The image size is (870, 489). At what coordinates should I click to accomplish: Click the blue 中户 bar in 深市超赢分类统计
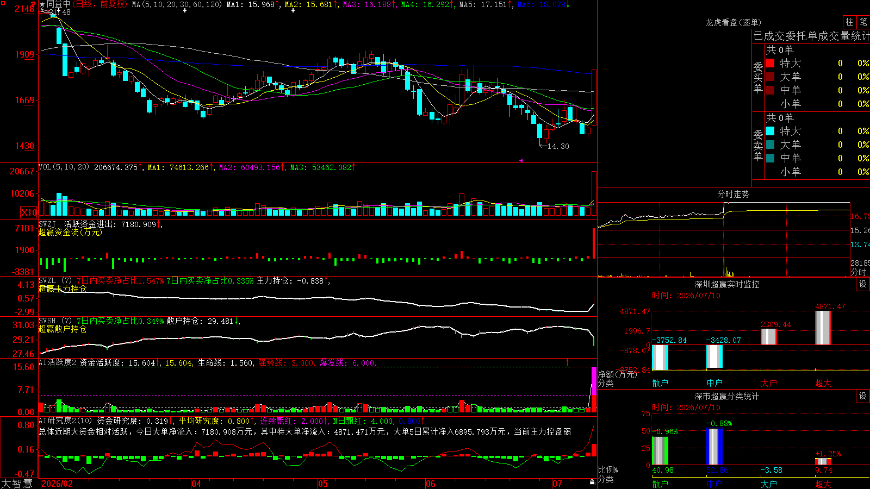click(x=714, y=447)
